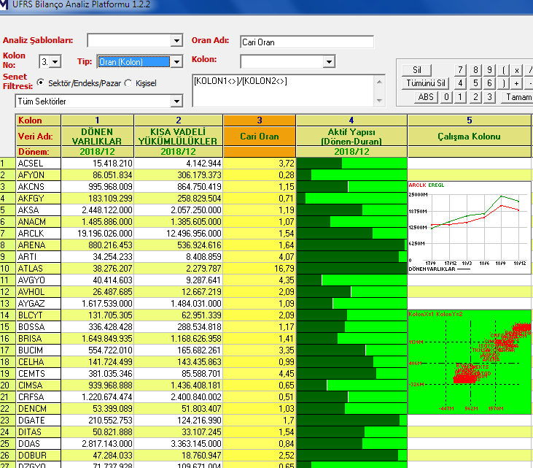Click keypad button 4
Image resolution: width=533 pixels, height=468 pixels.
[x=459, y=83]
